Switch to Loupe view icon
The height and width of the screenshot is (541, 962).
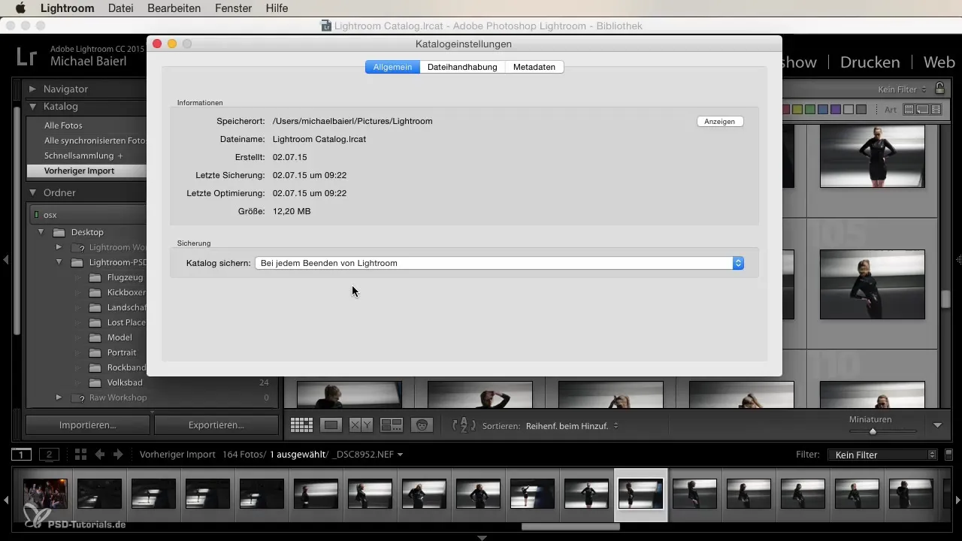click(x=331, y=425)
